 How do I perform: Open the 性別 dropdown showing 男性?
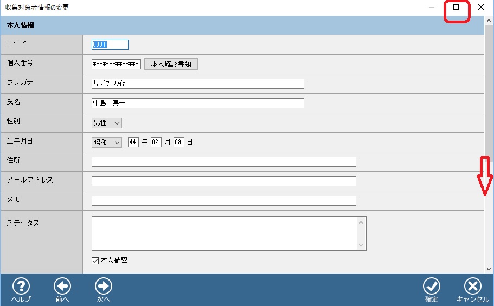point(107,123)
